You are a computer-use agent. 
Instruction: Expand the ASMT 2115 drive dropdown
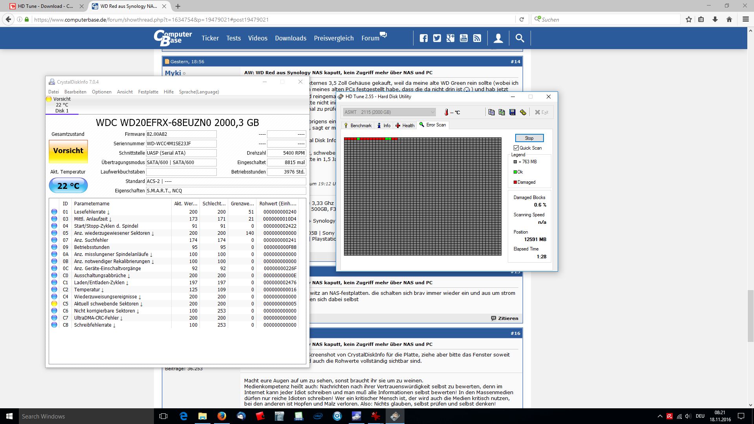coord(432,112)
